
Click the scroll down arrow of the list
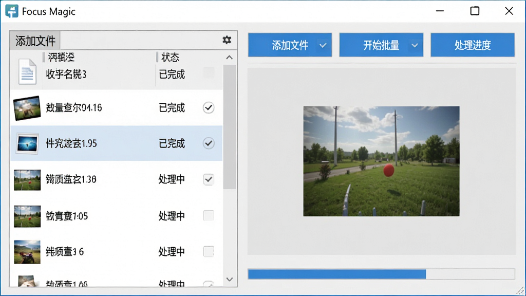[x=230, y=279]
